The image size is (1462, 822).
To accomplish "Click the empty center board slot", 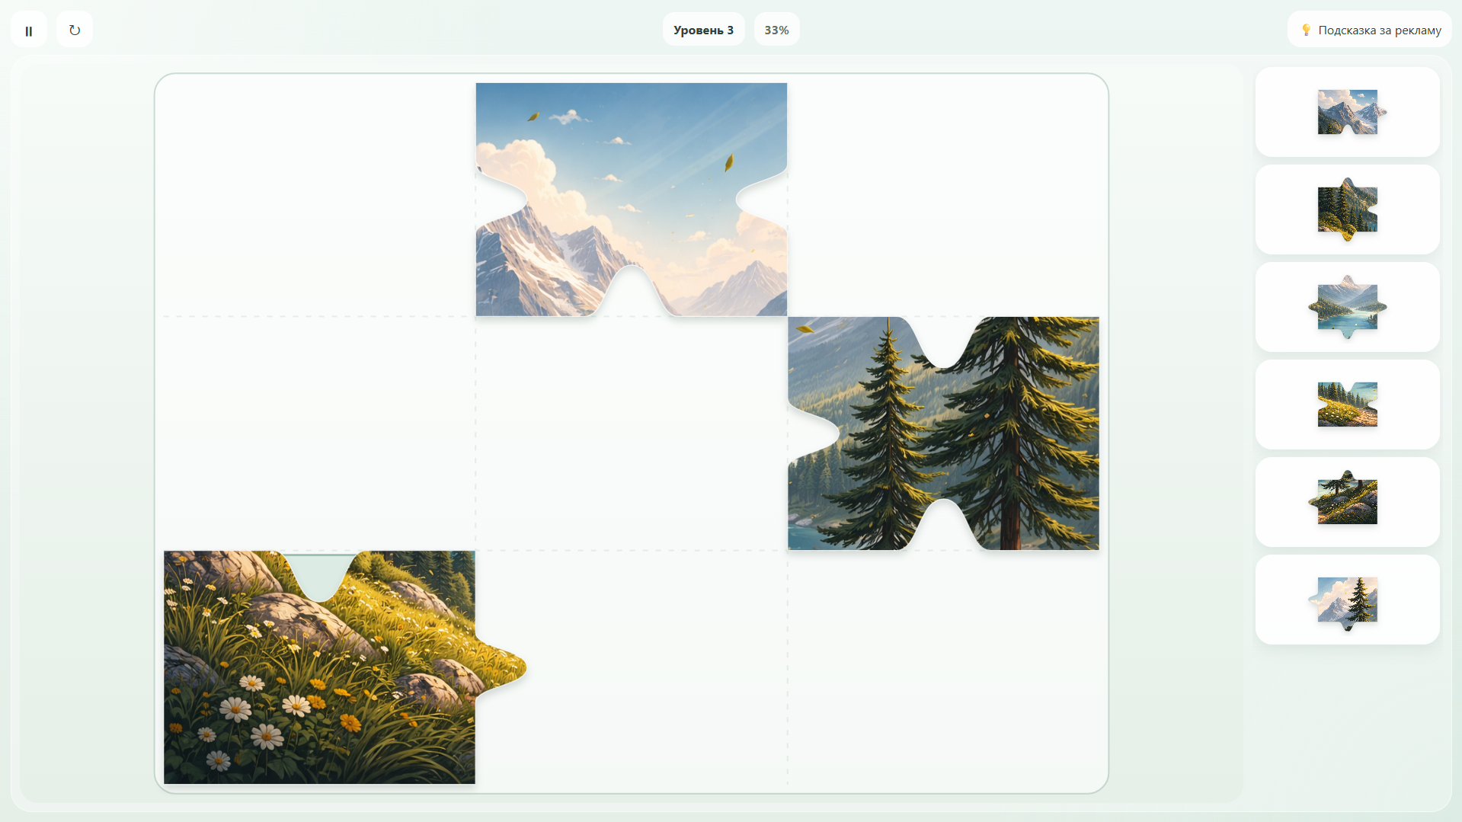I will 632,433.
